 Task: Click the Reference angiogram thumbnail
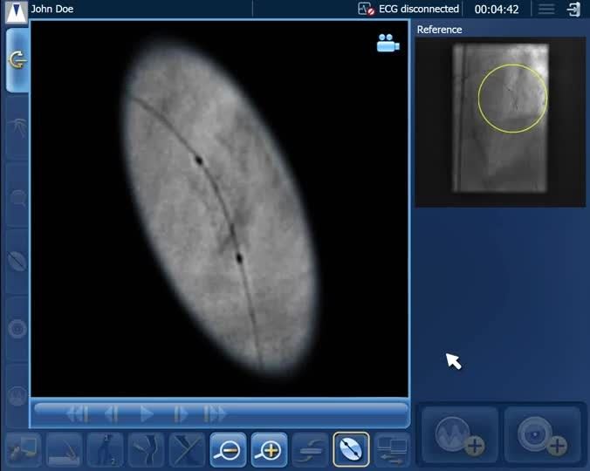500,122
